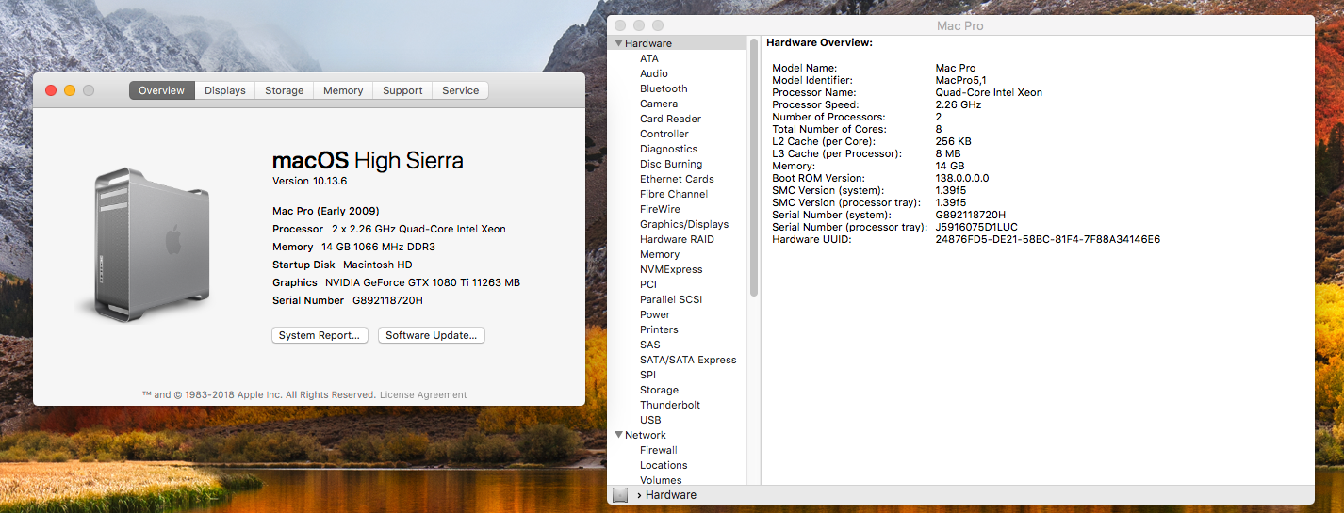The width and height of the screenshot is (1344, 513).
Task: Click the Processor Speed 2.26 GHz value
Action: pyautogui.click(x=959, y=104)
